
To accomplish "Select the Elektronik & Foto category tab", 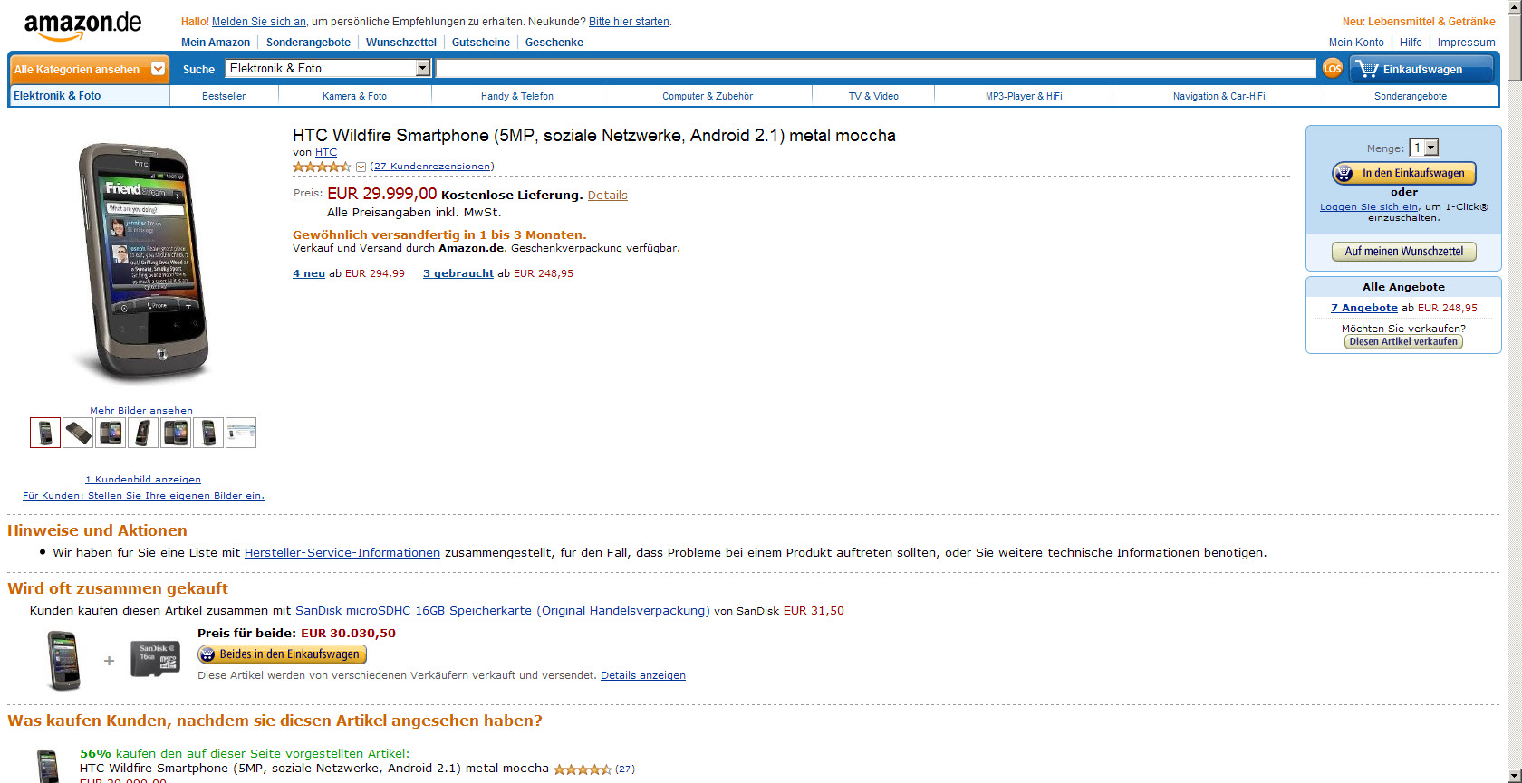I will pyautogui.click(x=89, y=96).
